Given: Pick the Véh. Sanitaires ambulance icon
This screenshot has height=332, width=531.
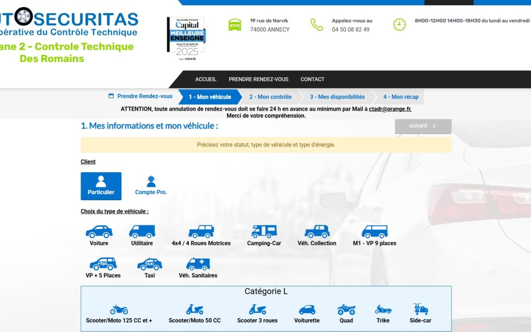Looking at the screenshot, I should (x=198, y=264).
